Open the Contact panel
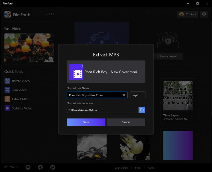 pyautogui.click(x=187, y=14)
